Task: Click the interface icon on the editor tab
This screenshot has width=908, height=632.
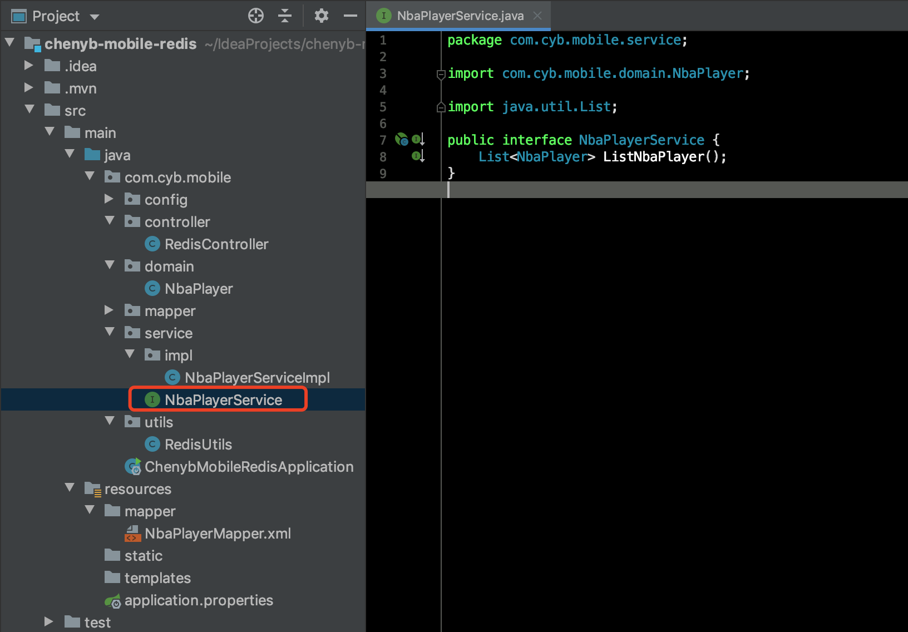Action: click(383, 16)
